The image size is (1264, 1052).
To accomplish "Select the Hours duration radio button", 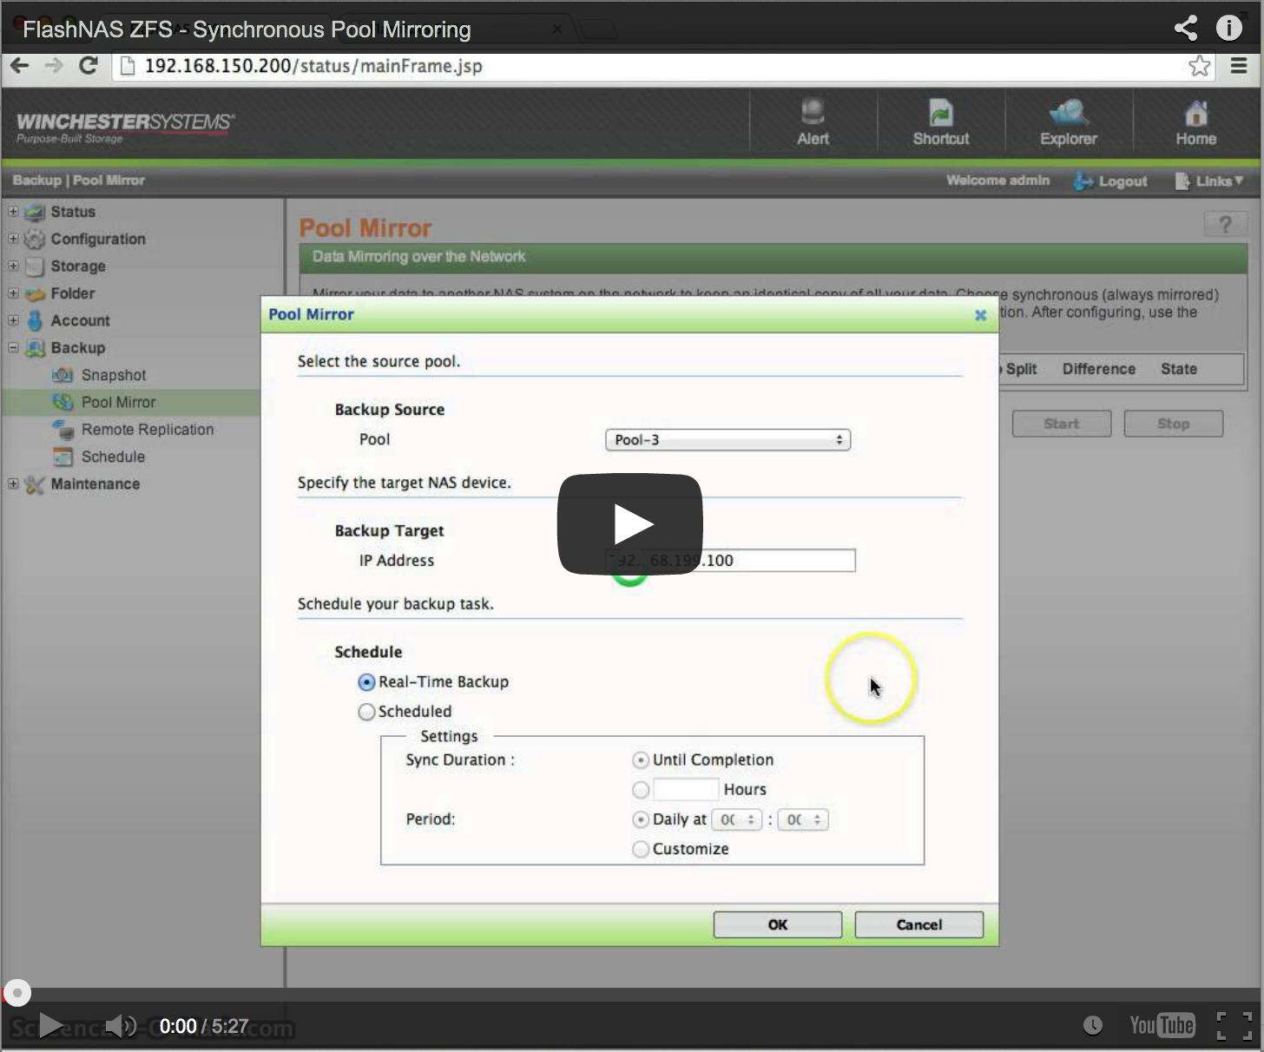I will point(641,790).
